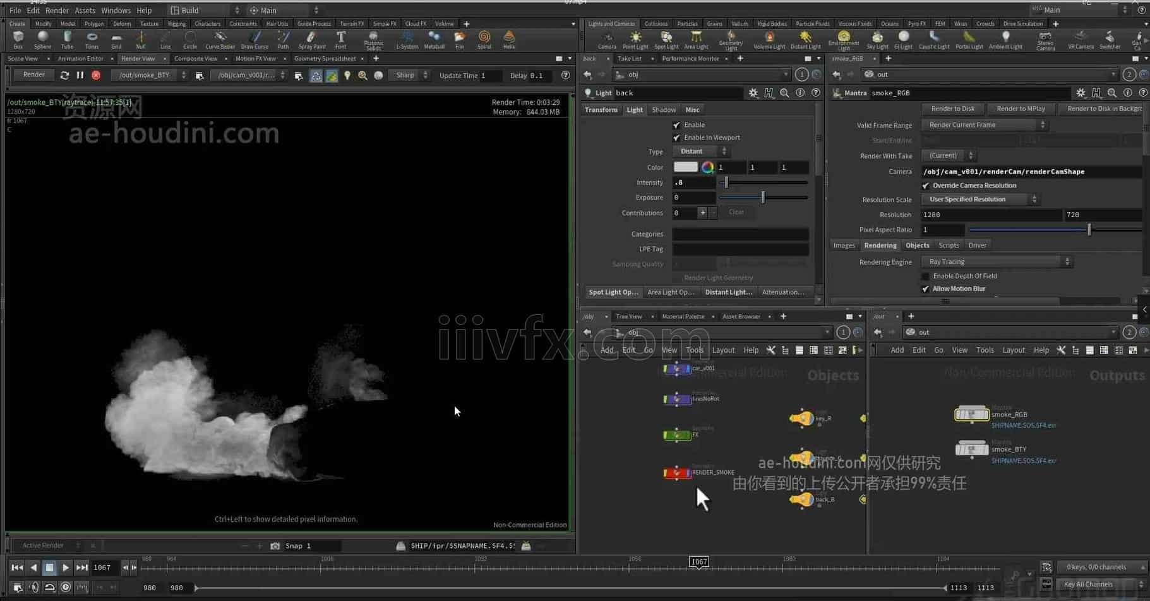Toggle the light Enable checkbox

[676, 125]
